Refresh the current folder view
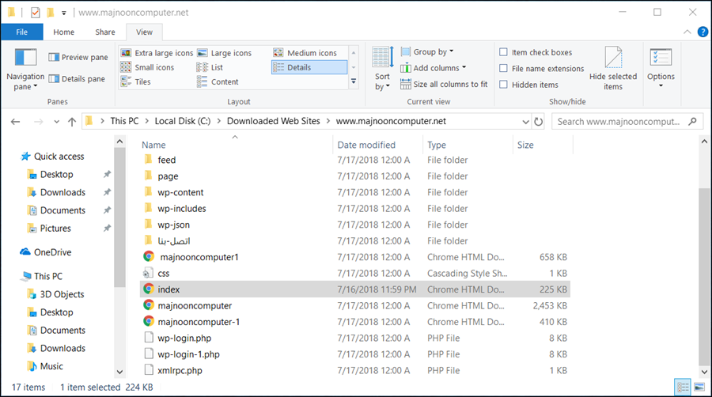Image resolution: width=712 pixels, height=397 pixels. click(x=539, y=122)
